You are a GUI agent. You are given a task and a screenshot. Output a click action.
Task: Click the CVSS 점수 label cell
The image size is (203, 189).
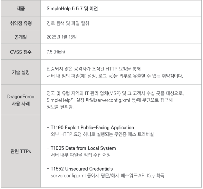tap(21, 52)
